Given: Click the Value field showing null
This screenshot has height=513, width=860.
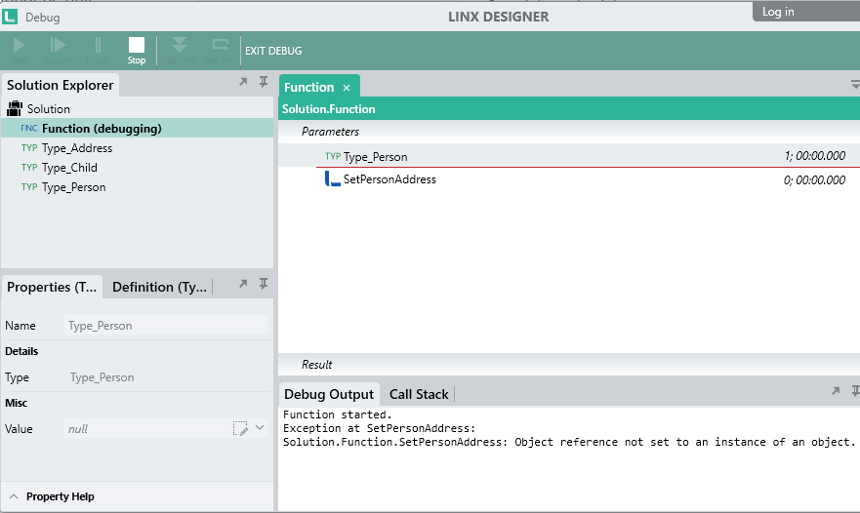Looking at the screenshot, I should click(146, 428).
